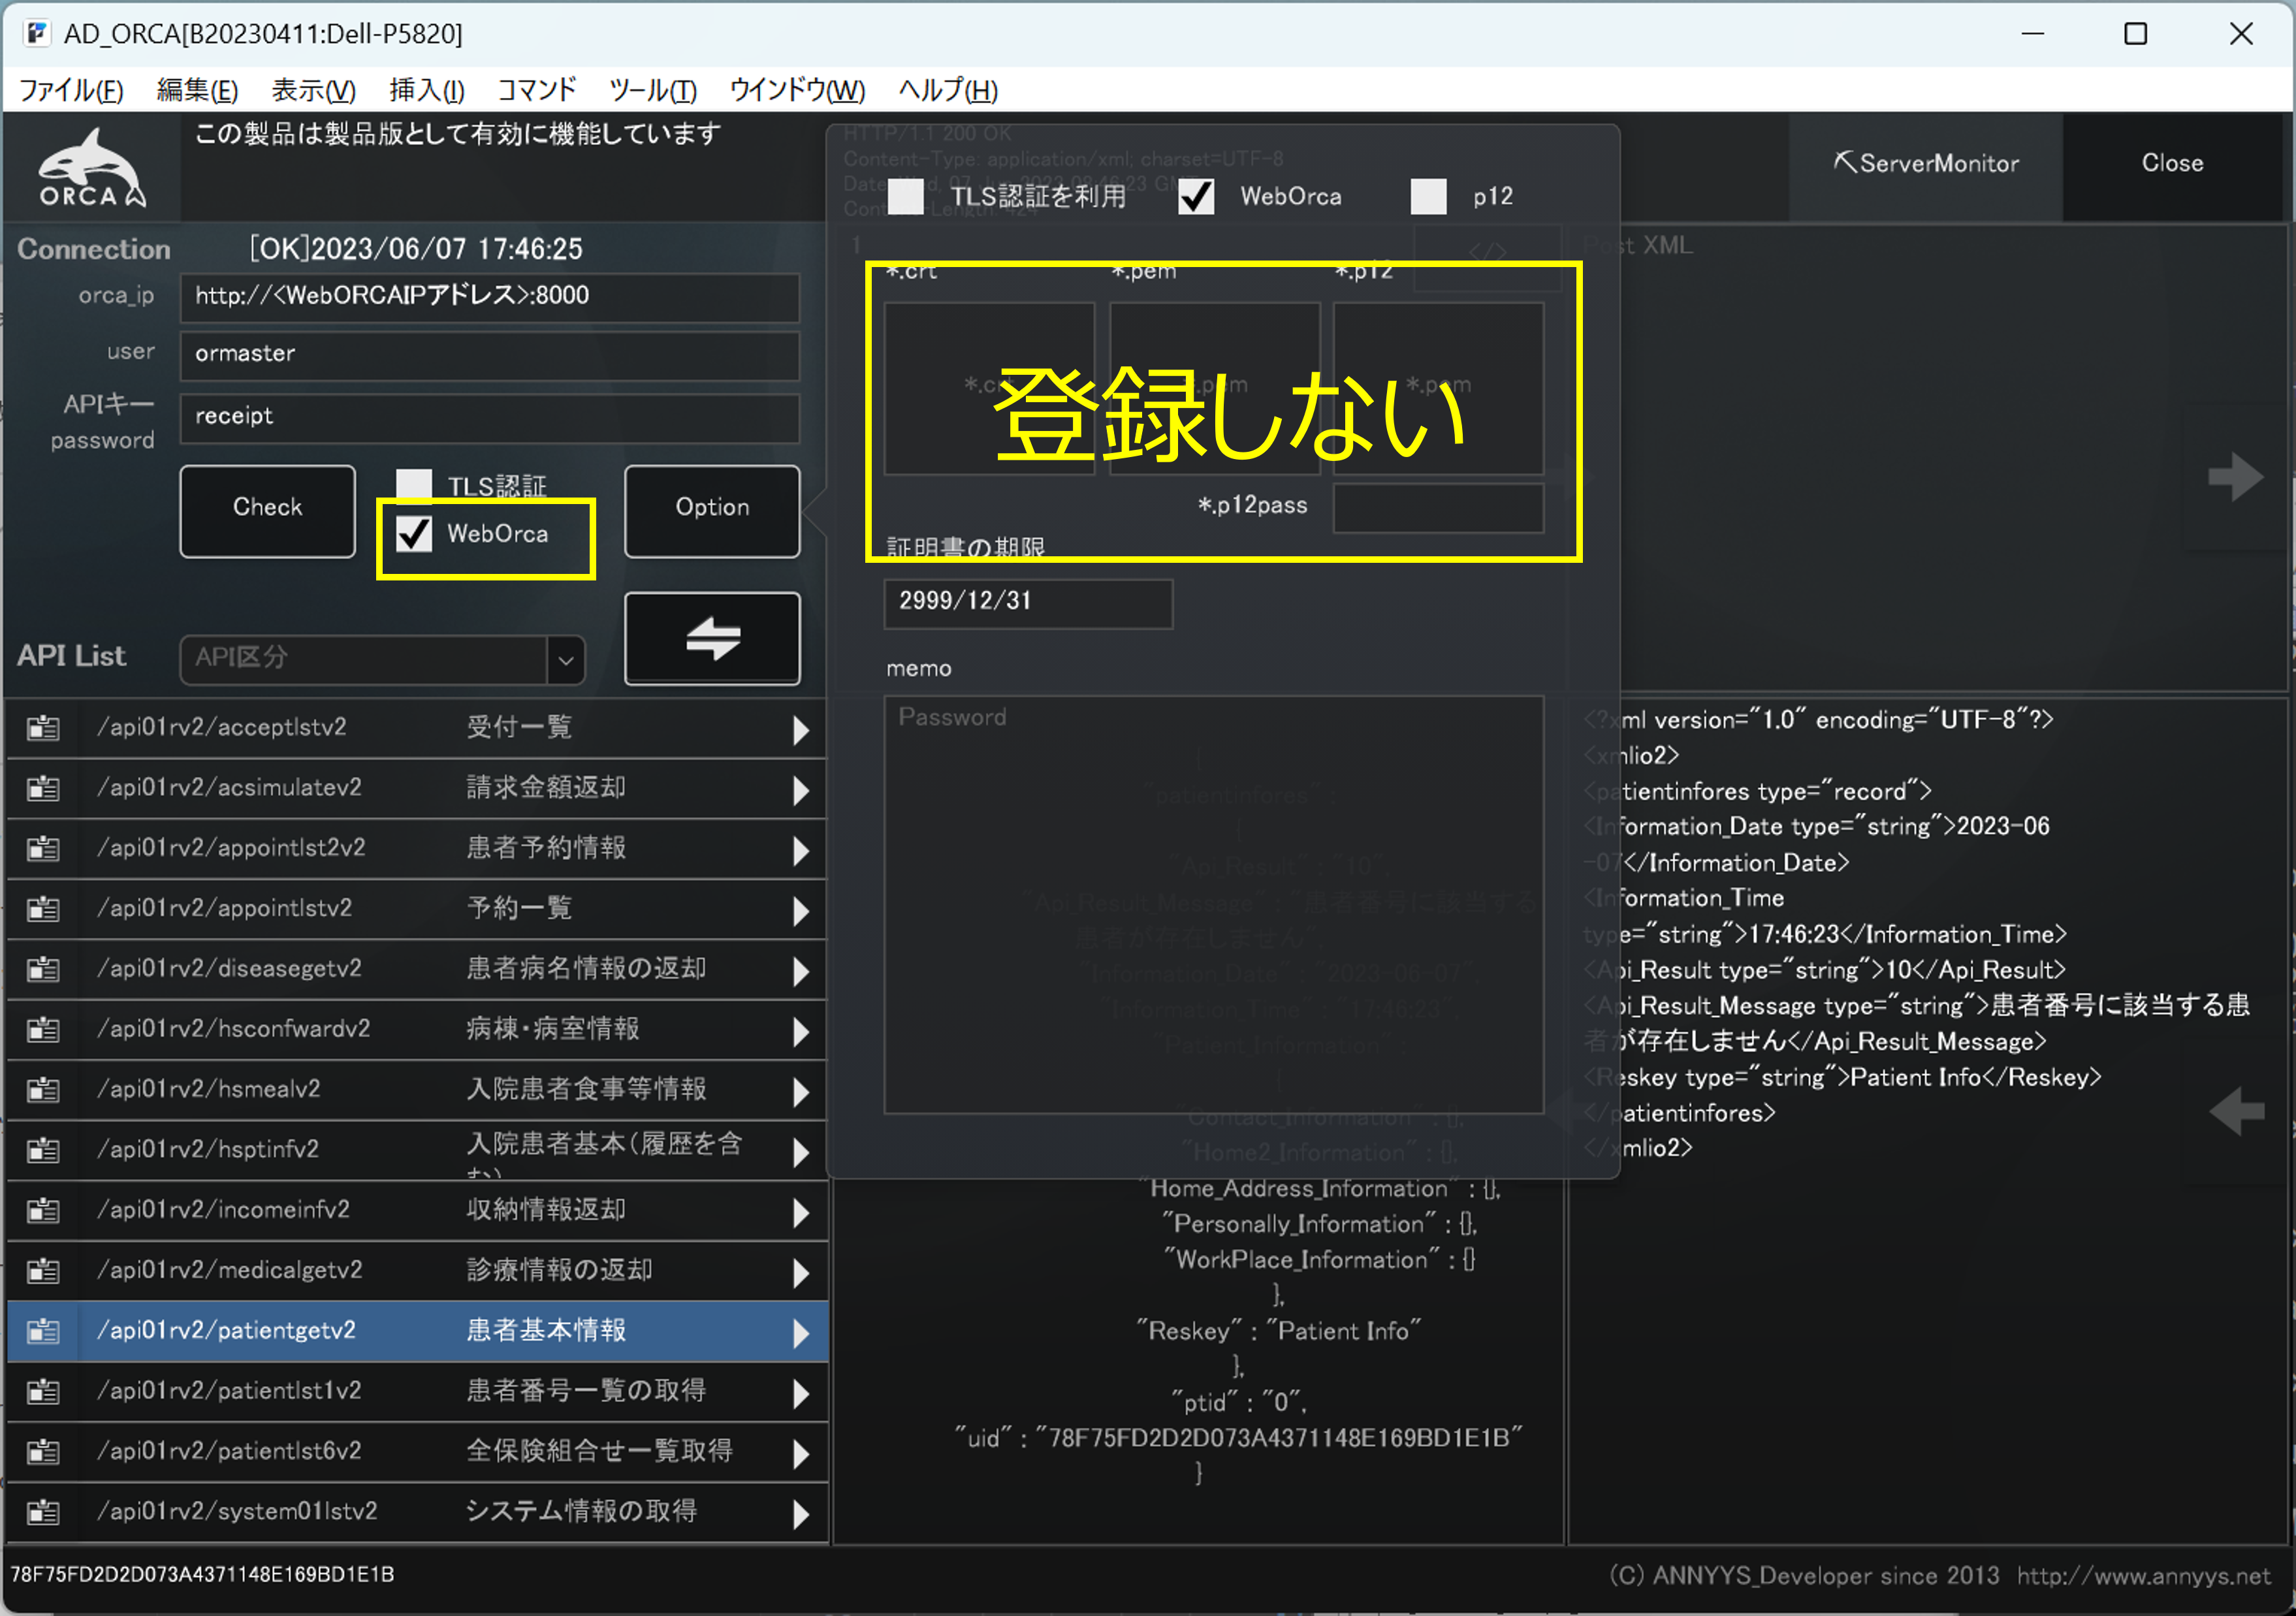The height and width of the screenshot is (1616, 2296).
Task: Click the right arrow beside Post XML
Action: 2235,477
